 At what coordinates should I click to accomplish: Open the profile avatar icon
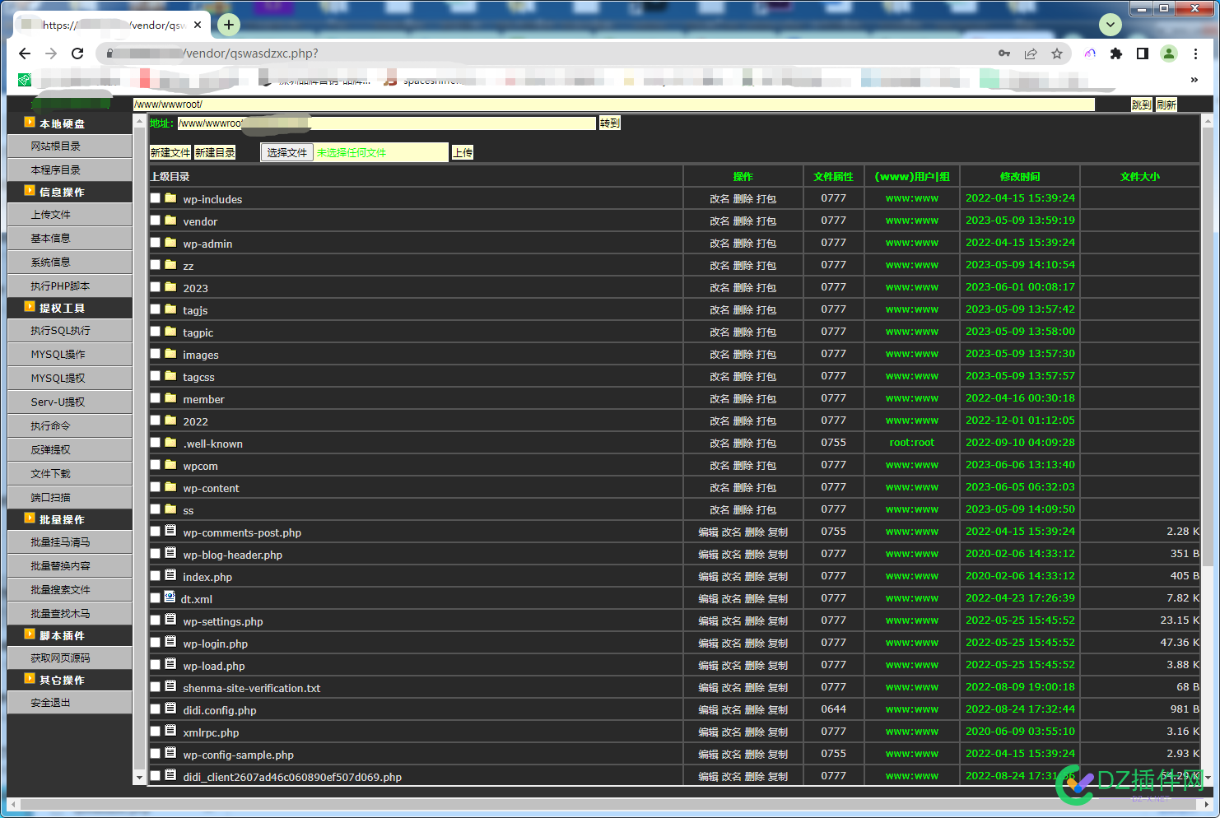coord(1169,53)
